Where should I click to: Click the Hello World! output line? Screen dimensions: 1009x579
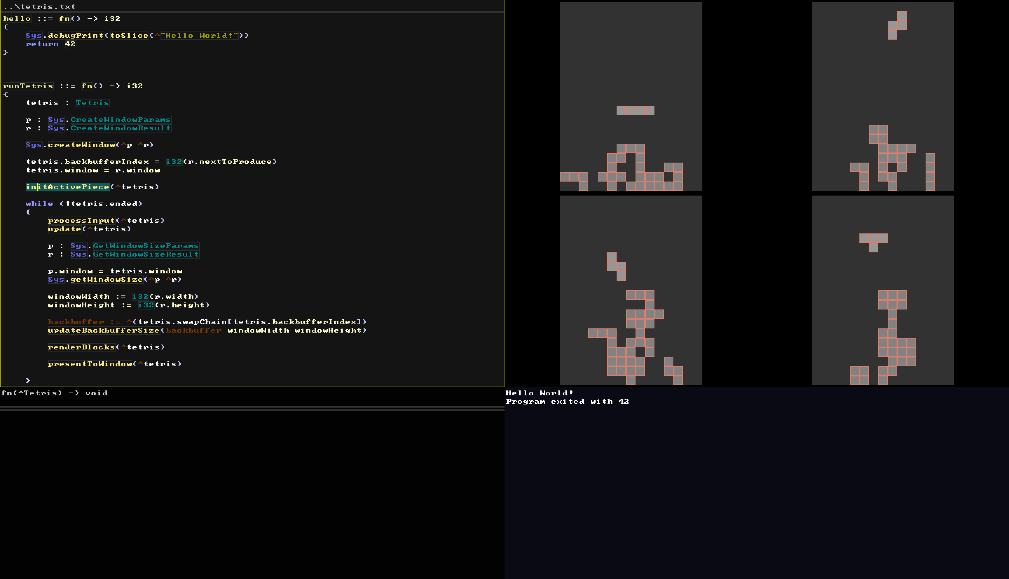pyautogui.click(x=539, y=393)
